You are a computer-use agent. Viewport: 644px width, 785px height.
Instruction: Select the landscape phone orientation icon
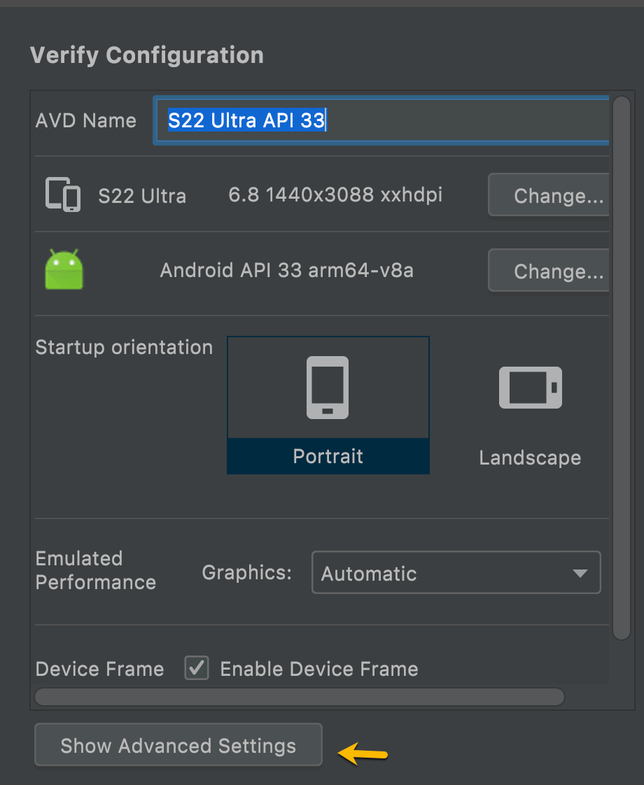pyautogui.click(x=530, y=387)
